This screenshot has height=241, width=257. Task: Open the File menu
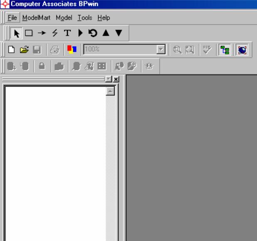click(x=12, y=17)
